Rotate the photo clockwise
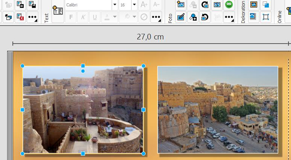 (205, 4)
